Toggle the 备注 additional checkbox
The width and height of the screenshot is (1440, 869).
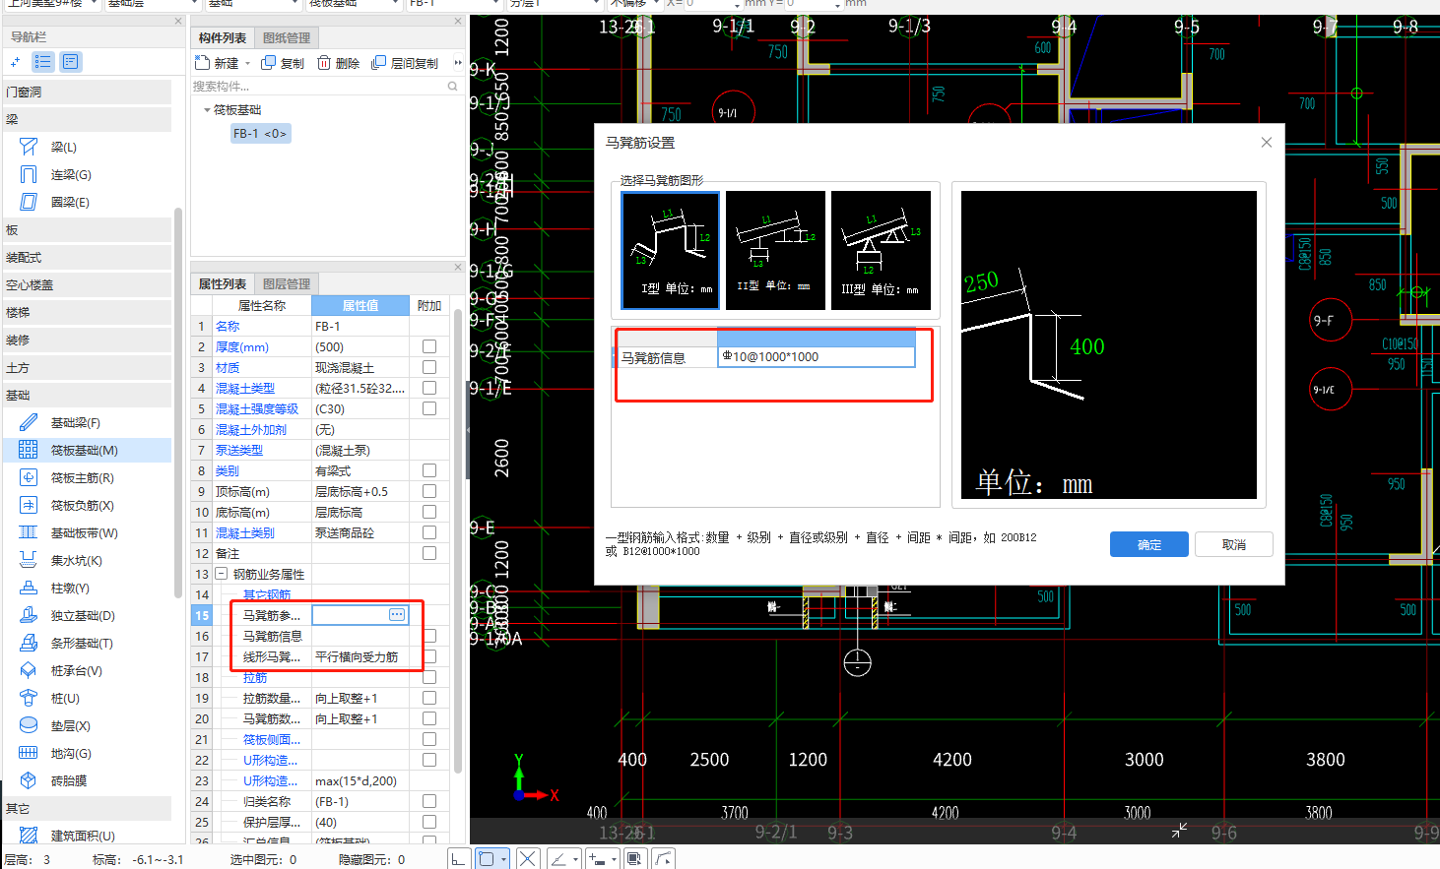429,553
